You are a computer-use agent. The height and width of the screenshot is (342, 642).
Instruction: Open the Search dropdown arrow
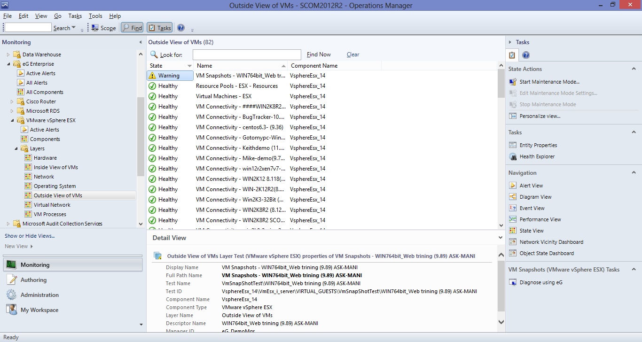(x=74, y=28)
